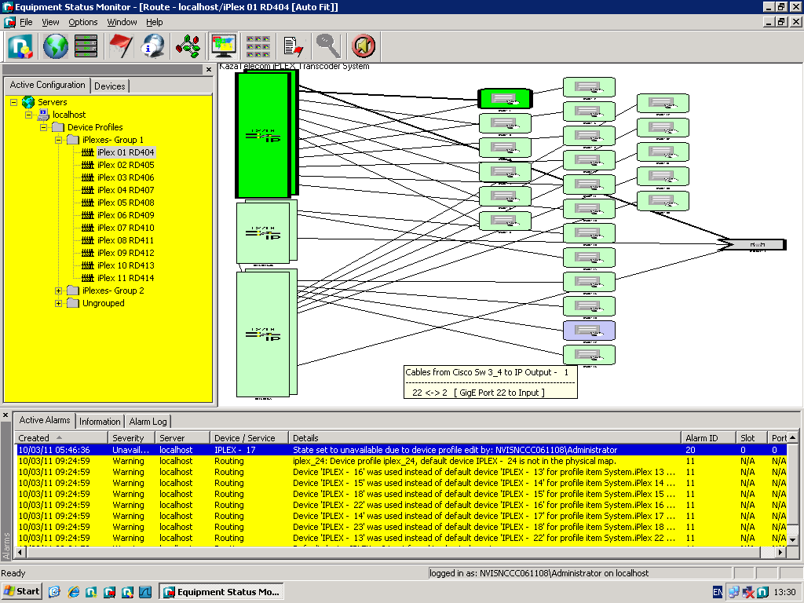Click the device grid toolbar icon

[258, 46]
